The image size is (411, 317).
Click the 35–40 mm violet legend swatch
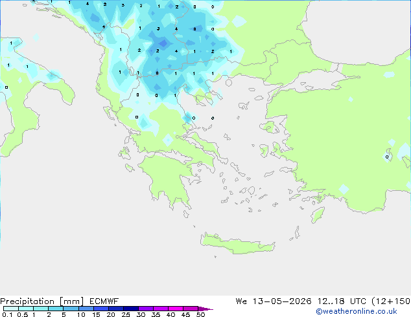161,309
